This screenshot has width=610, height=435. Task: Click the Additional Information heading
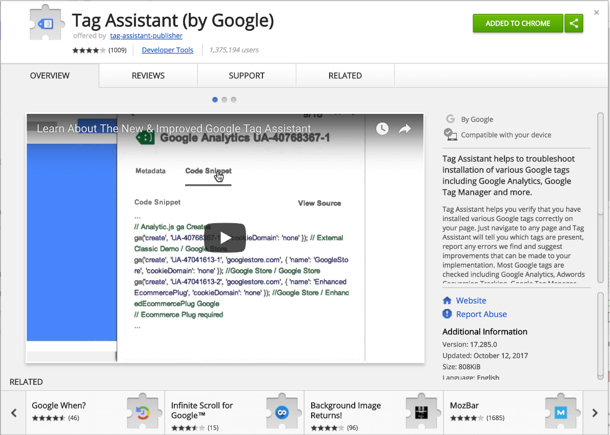(x=485, y=332)
